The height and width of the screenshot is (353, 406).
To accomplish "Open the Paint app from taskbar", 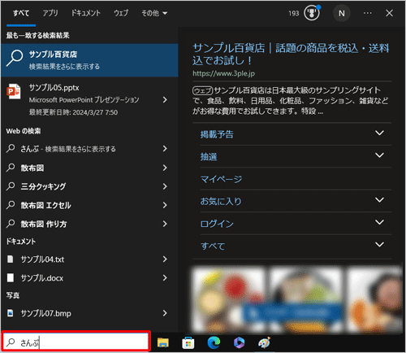I will (264, 342).
